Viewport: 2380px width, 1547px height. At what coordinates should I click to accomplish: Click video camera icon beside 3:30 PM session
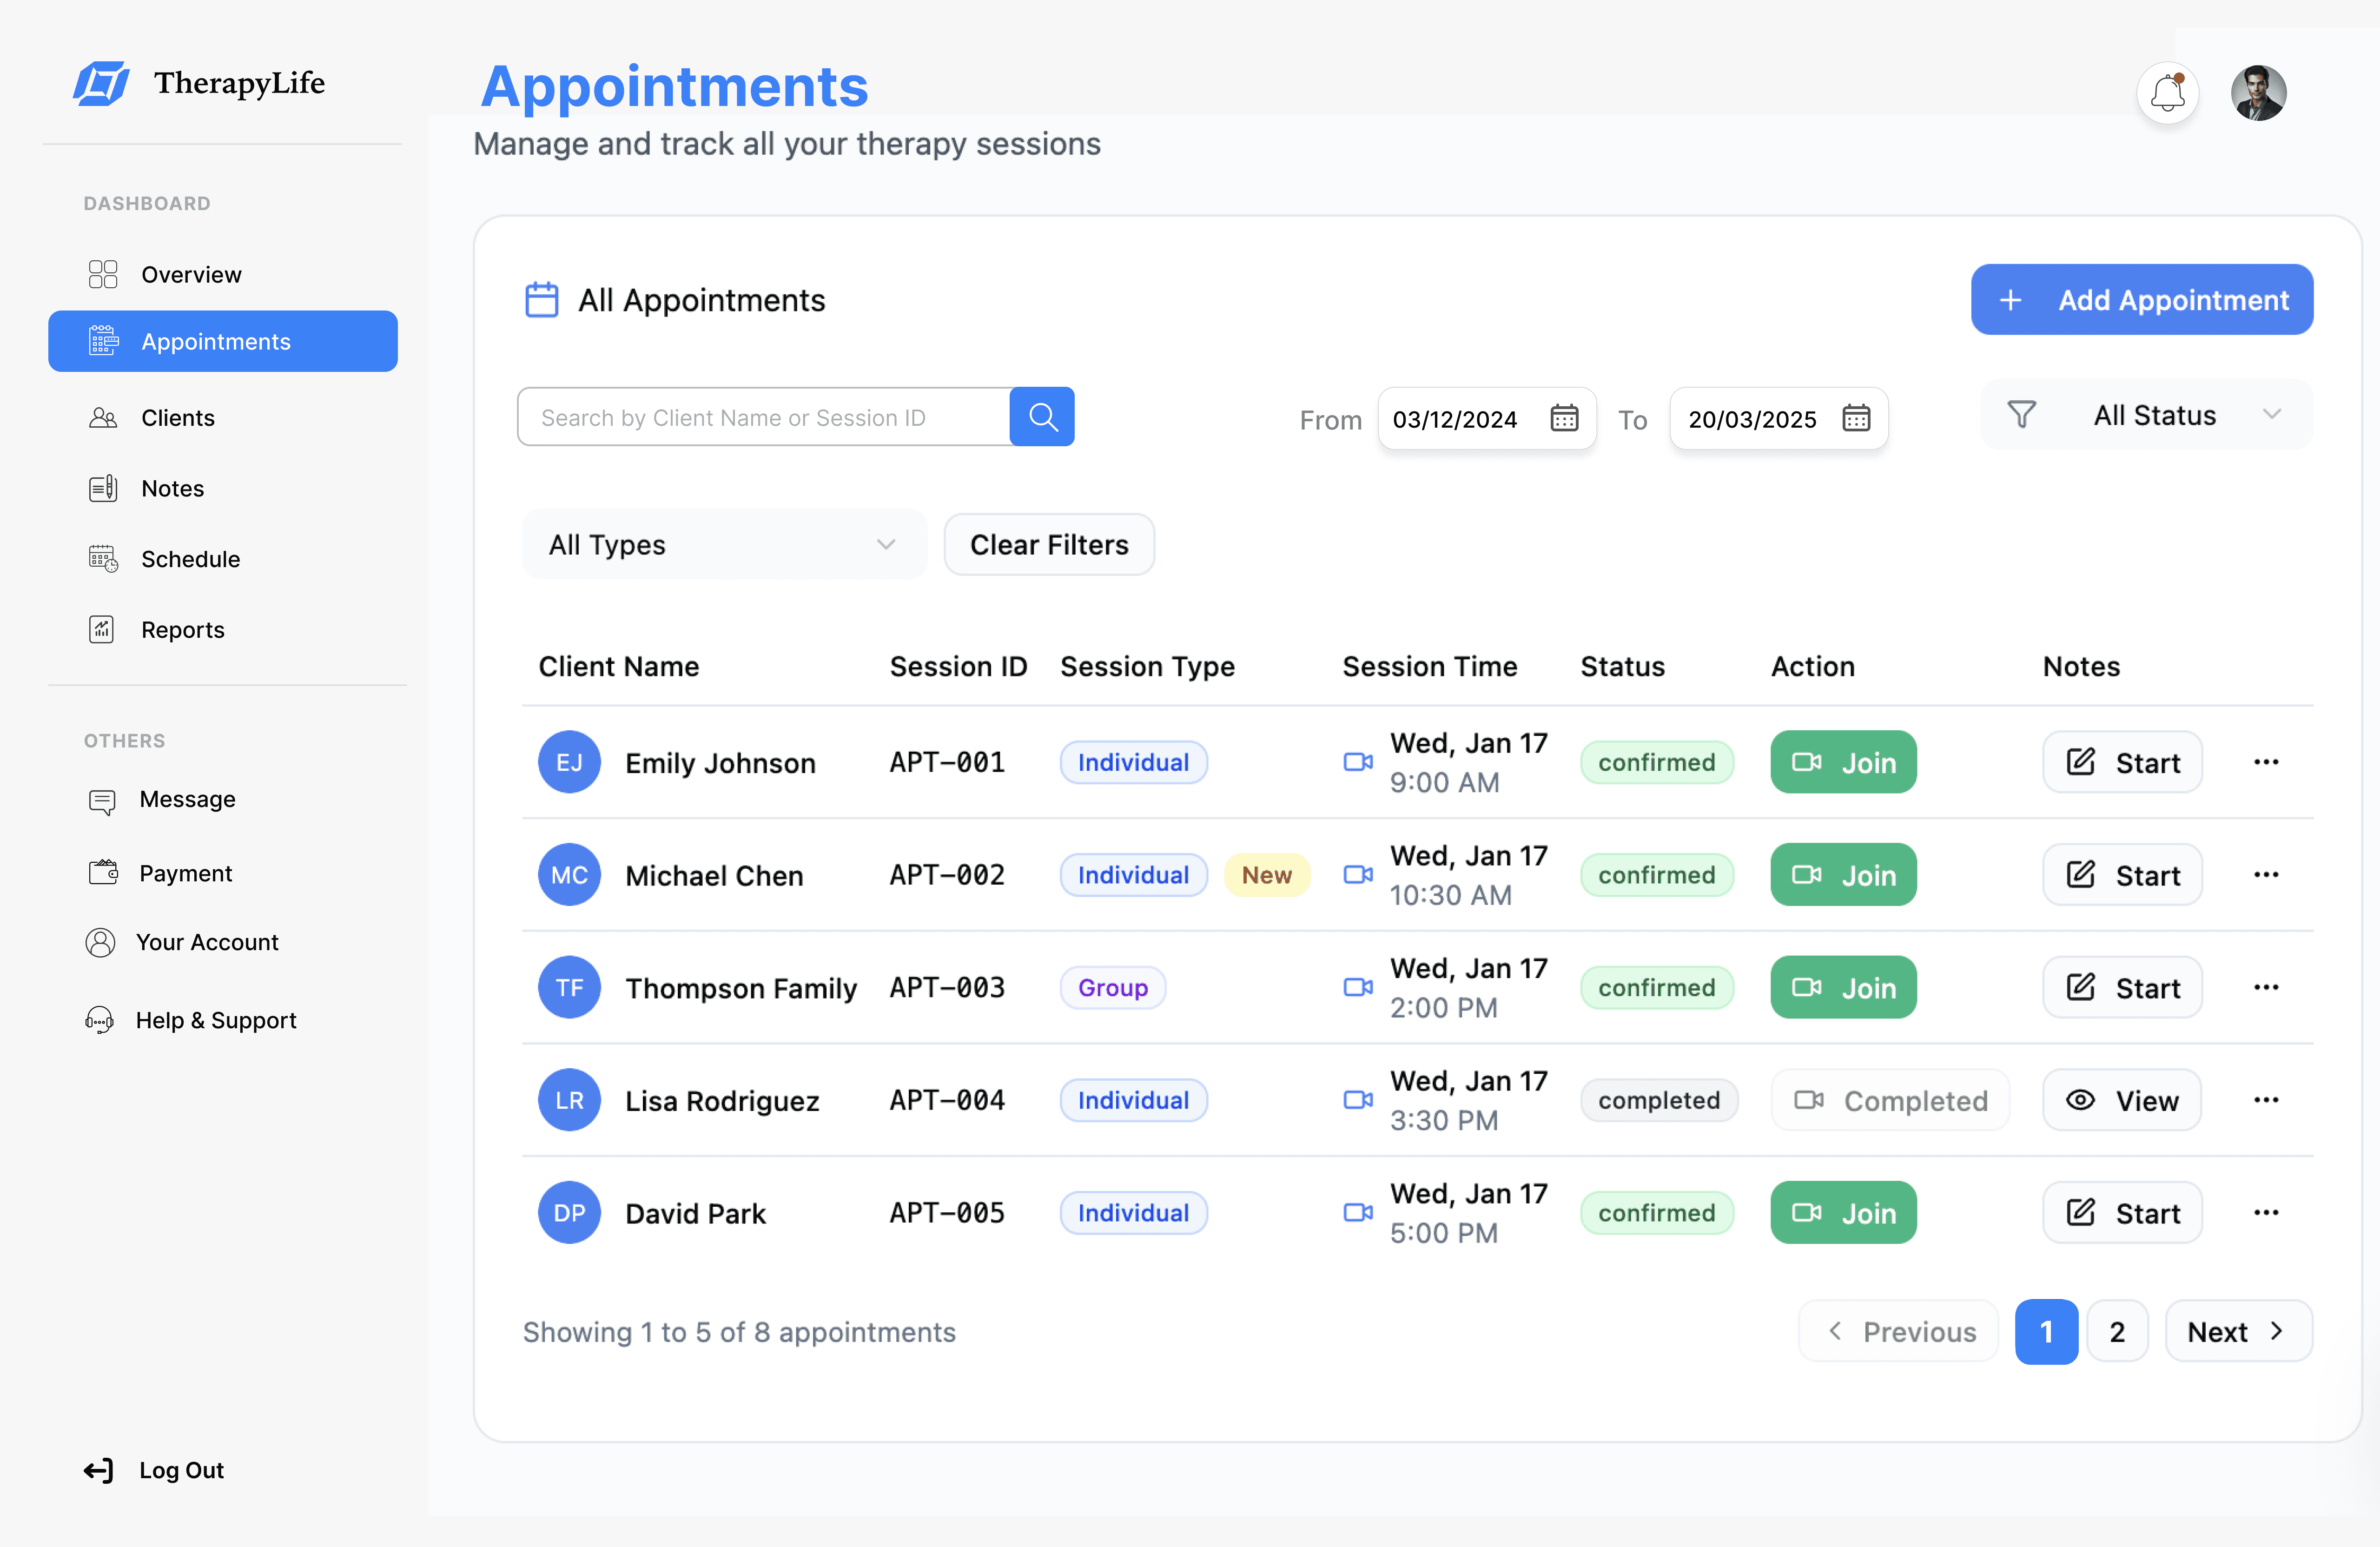click(1357, 1099)
